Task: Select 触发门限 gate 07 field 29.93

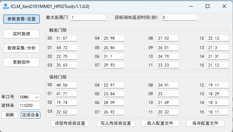Action: [x=114, y=65]
